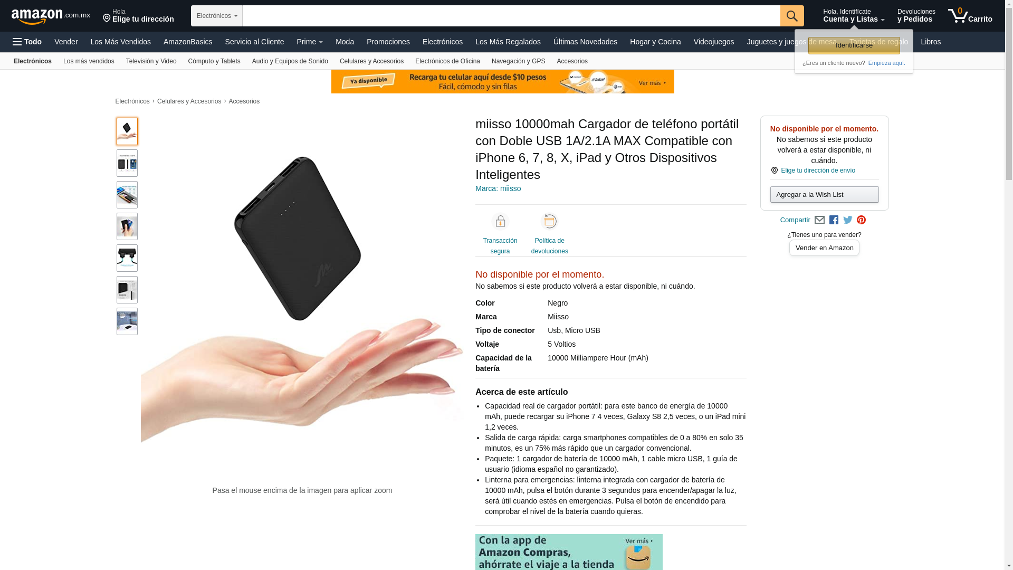Select Celulares y Accesorios in subnav
Viewport: 1013px width, 570px height.
pyautogui.click(x=371, y=61)
